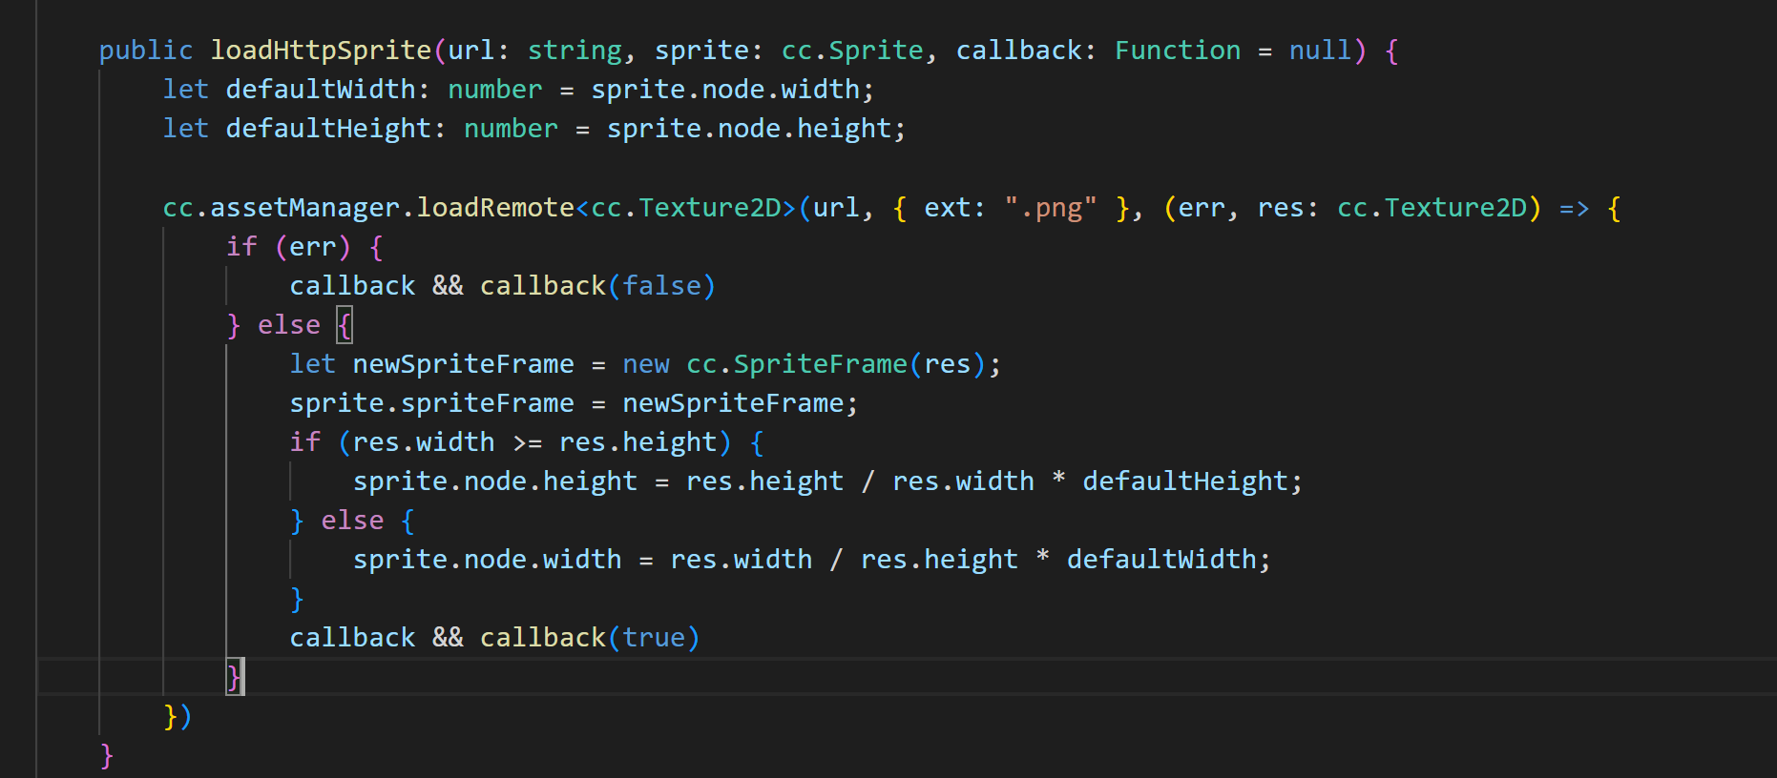The image size is (1777, 778).
Task: Click newSpriteFrame in the let declaration
Action: [463, 364]
